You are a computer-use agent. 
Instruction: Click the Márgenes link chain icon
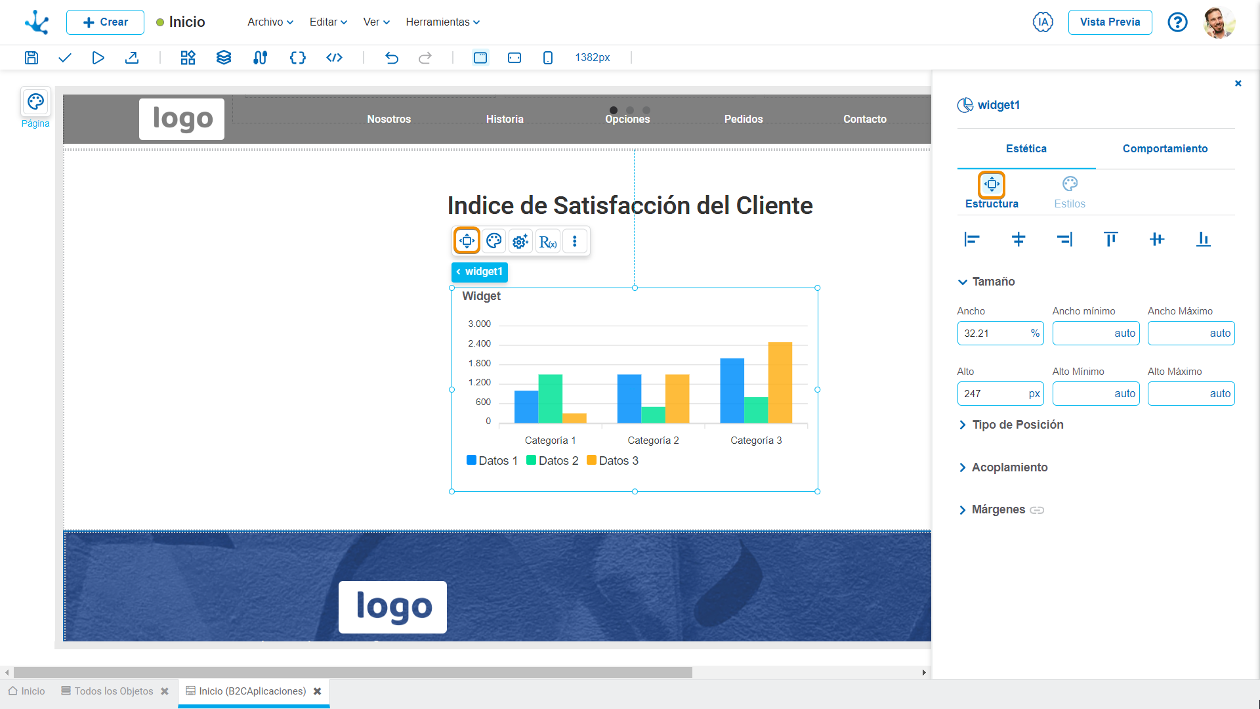[1037, 510]
